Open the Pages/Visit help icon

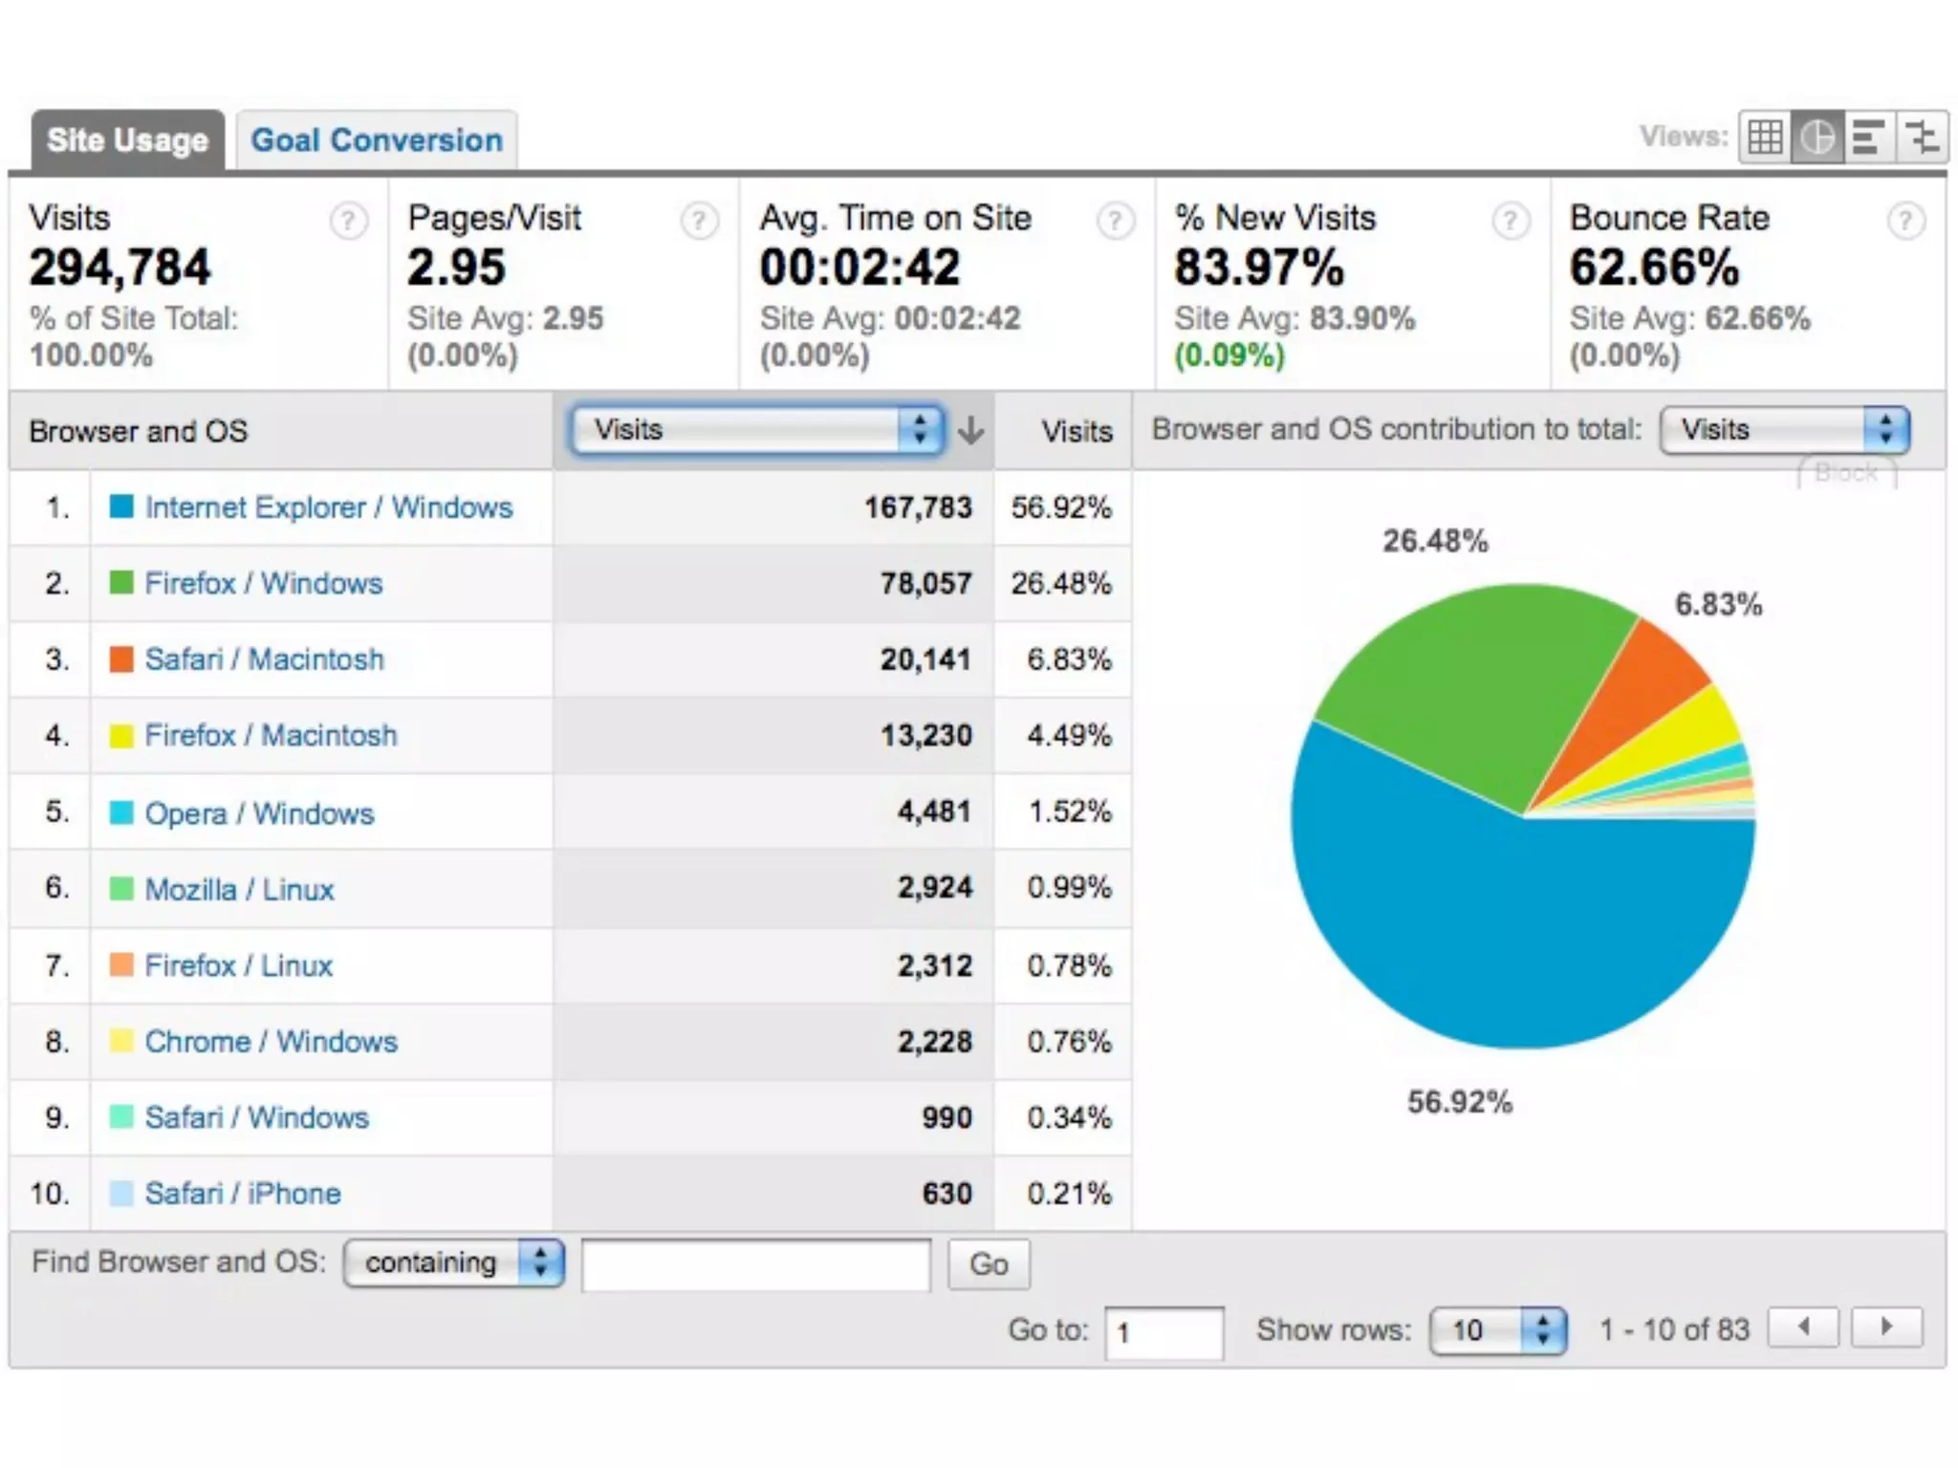tap(699, 222)
